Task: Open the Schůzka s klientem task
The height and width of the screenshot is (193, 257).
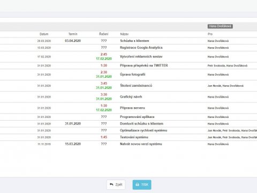Action: click(134, 41)
